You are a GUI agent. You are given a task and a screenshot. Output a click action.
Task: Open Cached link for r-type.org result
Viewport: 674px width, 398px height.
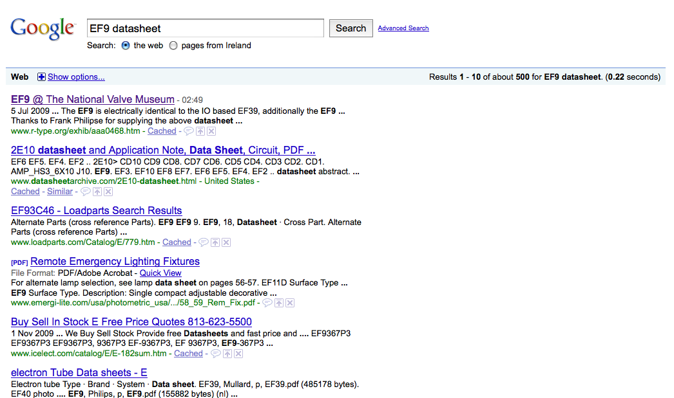click(x=162, y=131)
